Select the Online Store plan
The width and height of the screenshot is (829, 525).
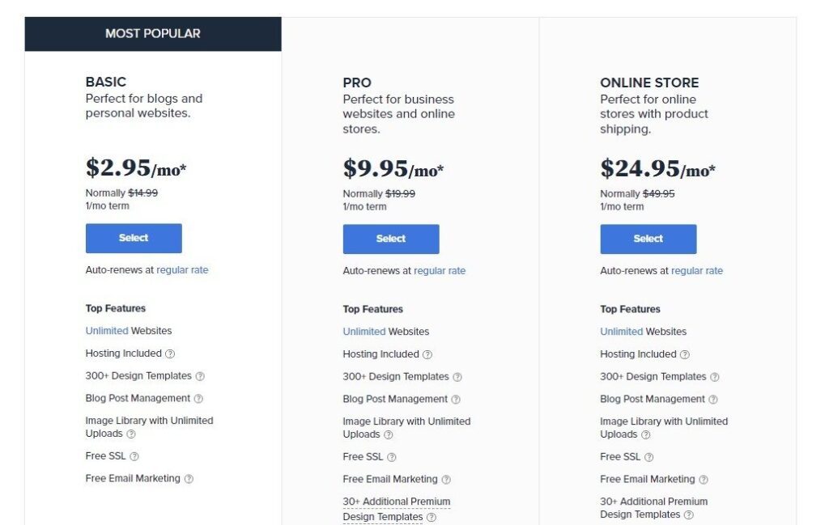click(x=648, y=239)
